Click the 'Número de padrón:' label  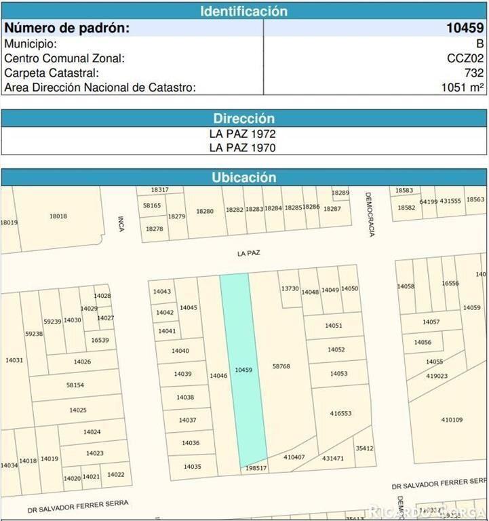[x=66, y=28]
